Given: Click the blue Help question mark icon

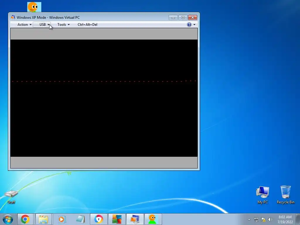Looking at the screenshot, I should click(x=189, y=25).
